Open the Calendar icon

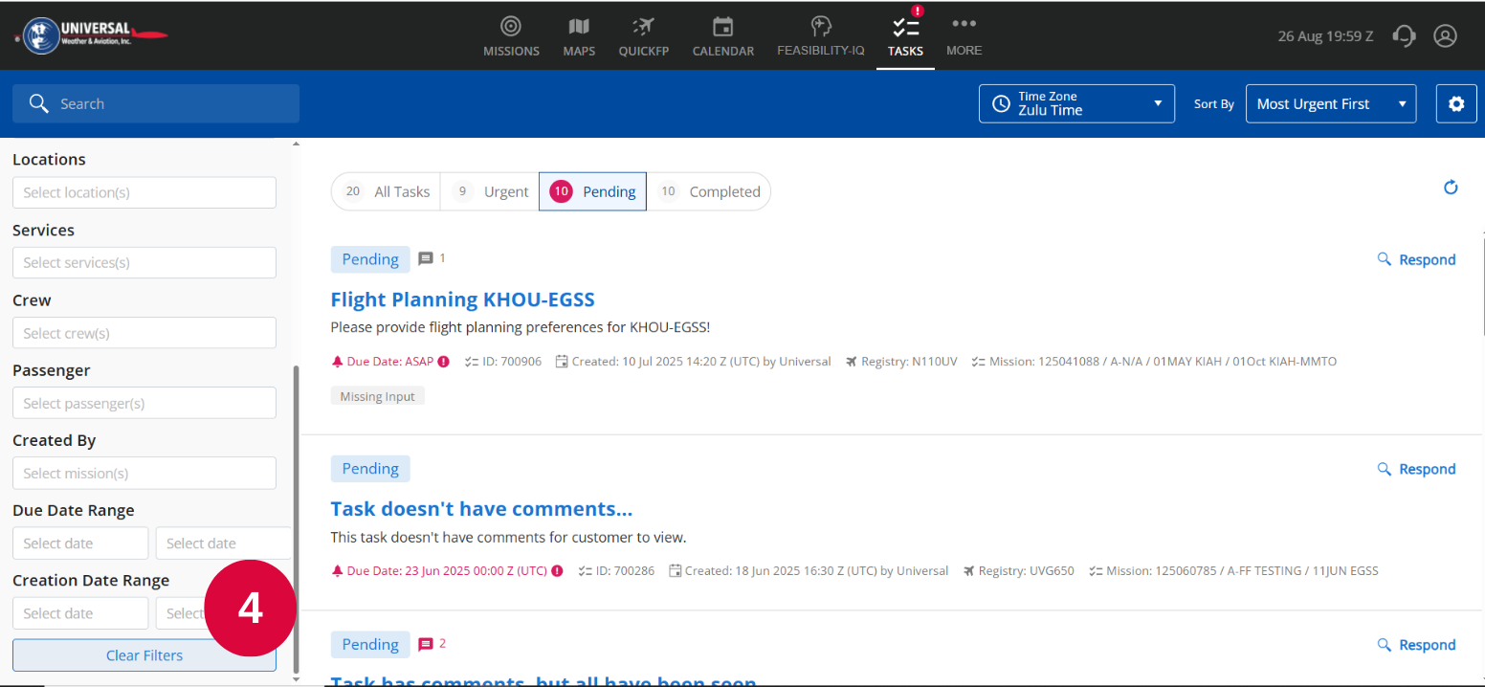[x=722, y=27]
